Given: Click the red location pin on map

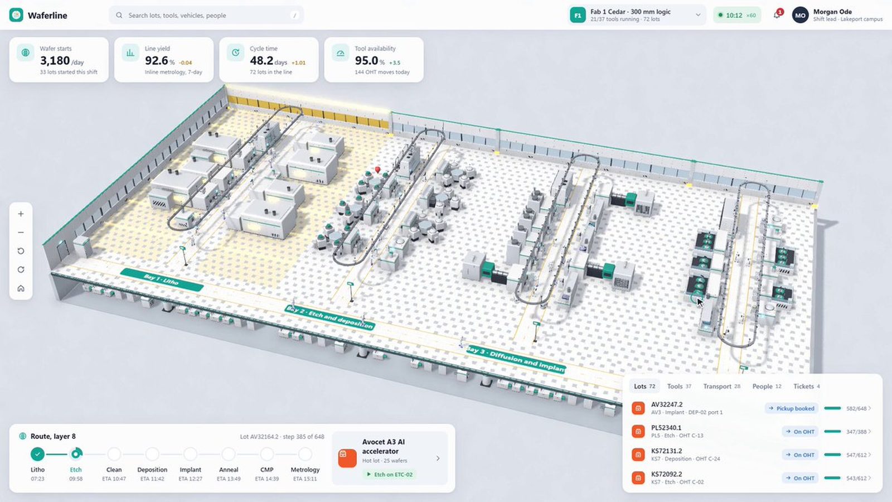Looking at the screenshot, I should pyautogui.click(x=378, y=170).
